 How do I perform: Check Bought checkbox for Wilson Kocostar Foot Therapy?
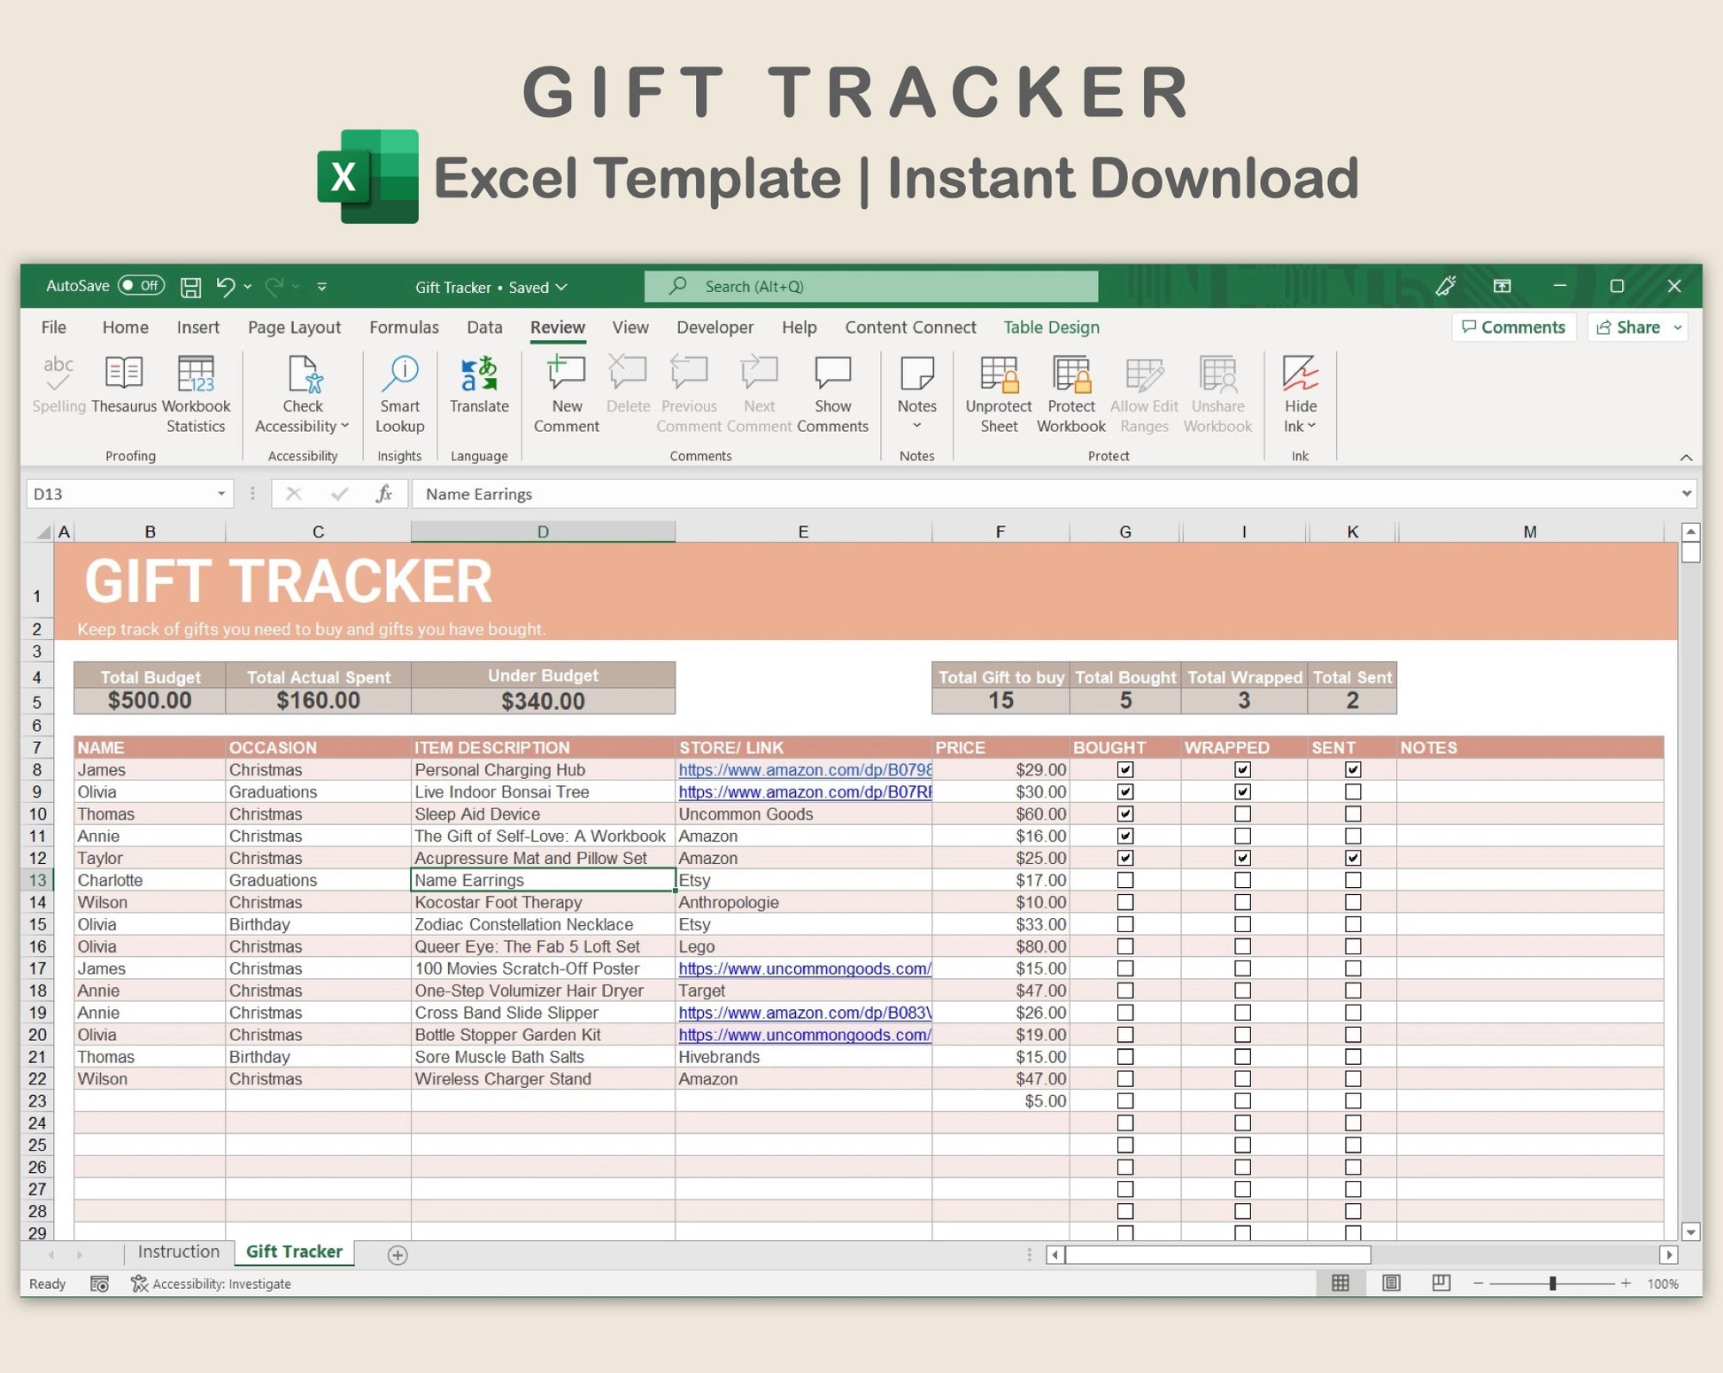pyautogui.click(x=1125, y=902)
